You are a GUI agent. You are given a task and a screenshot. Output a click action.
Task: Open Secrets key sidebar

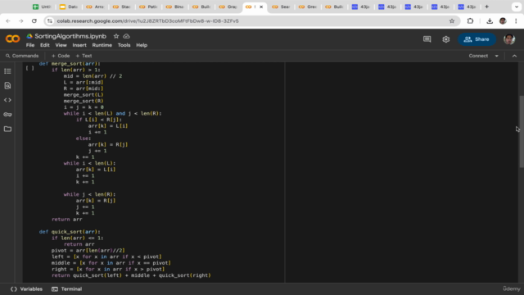click(x=7, y=115)
